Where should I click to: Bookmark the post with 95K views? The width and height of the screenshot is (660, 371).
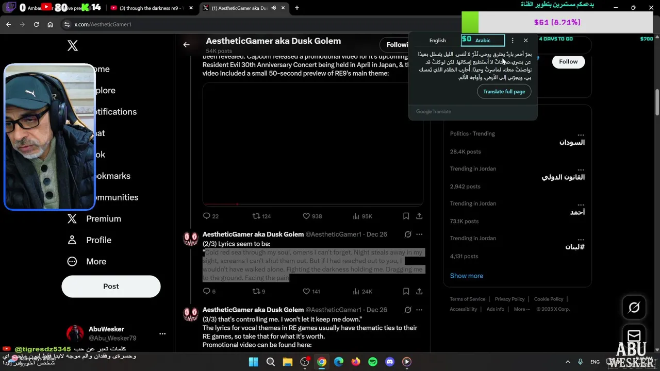[x=406, y=216]
